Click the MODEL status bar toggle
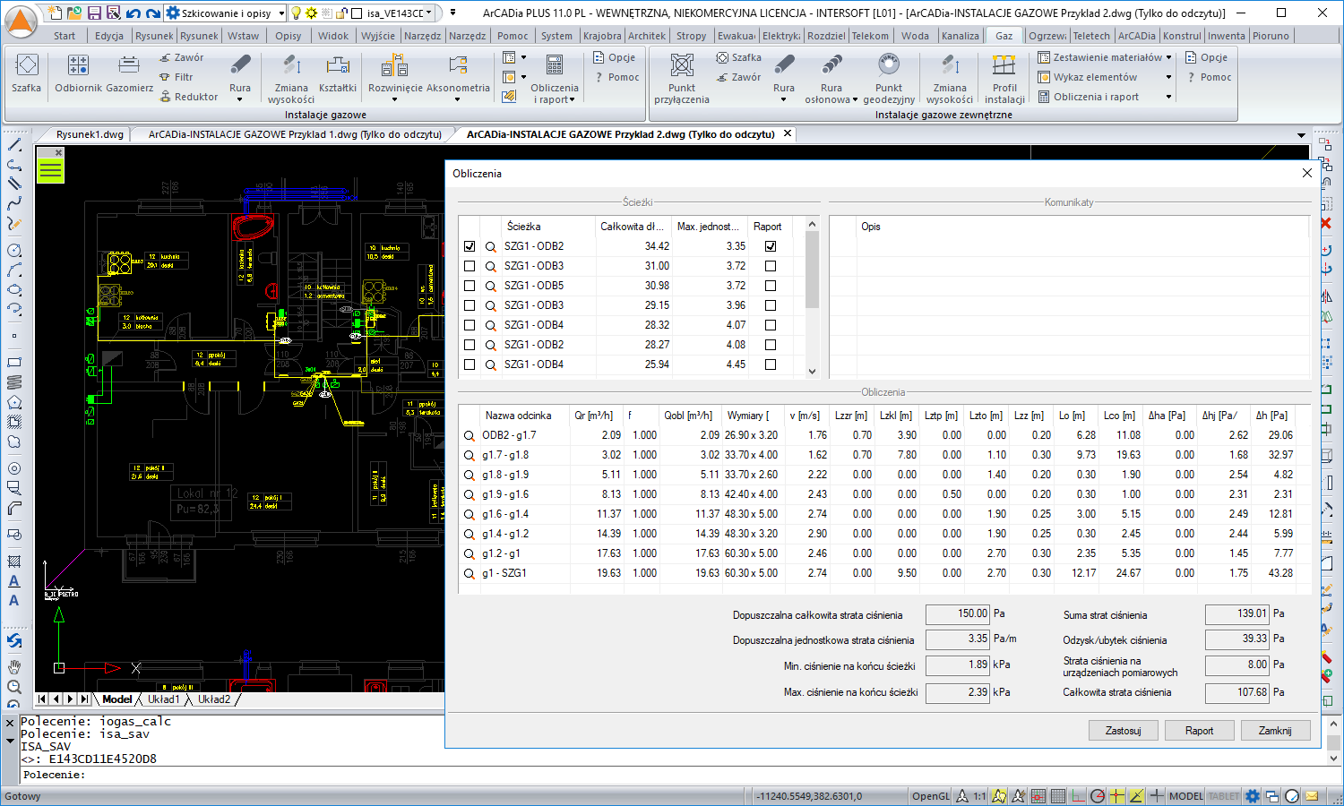Image resolution: width=1344 pixels, height=806 pixels. [1186, 796]
